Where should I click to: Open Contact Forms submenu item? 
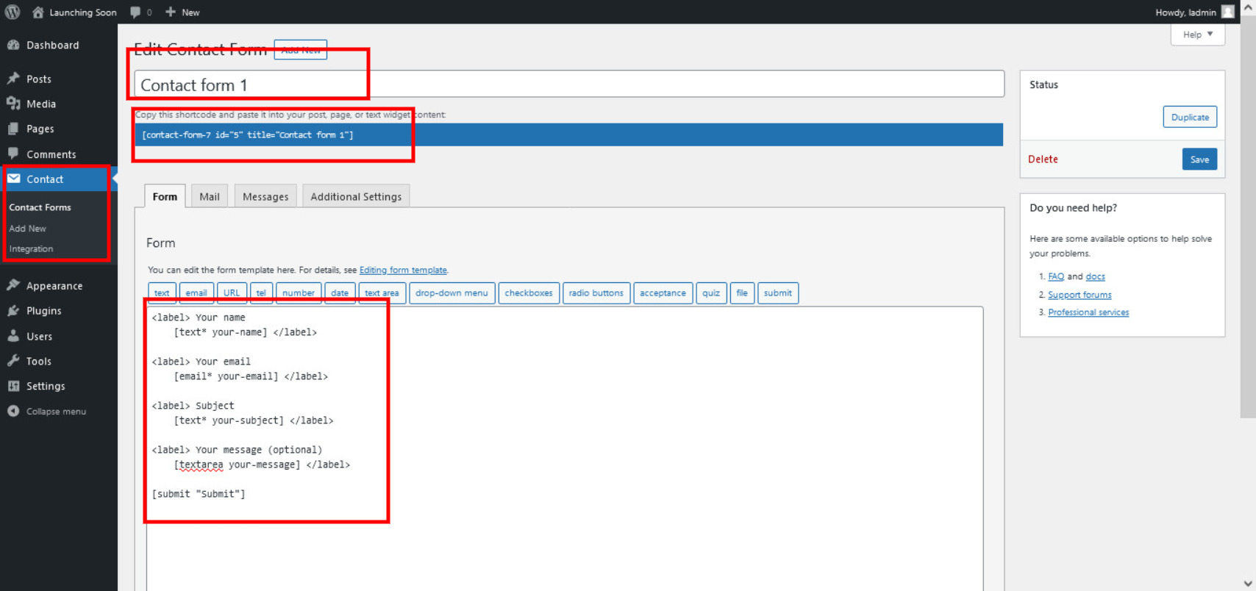(x=40, y=207)
